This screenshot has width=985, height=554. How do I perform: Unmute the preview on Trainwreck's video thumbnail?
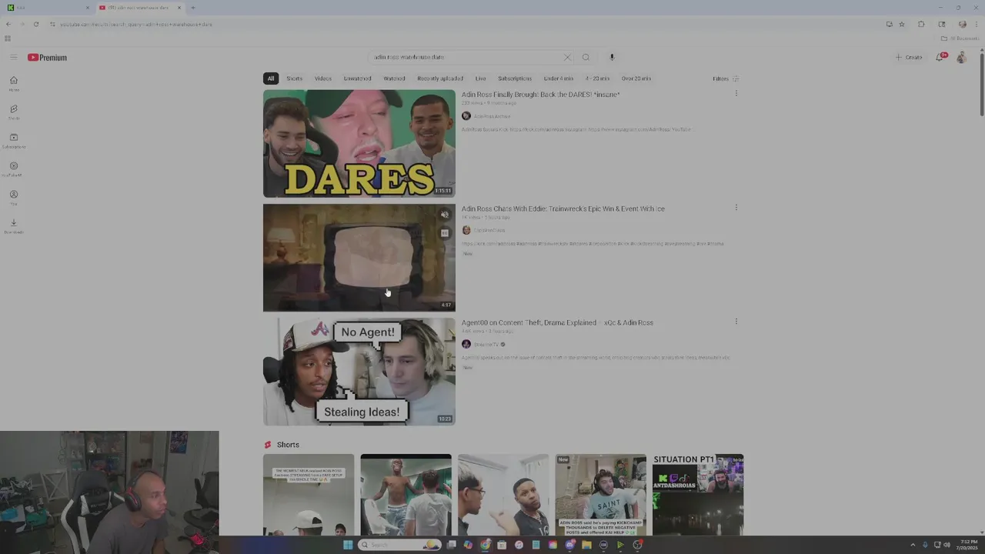click(444, 215)
